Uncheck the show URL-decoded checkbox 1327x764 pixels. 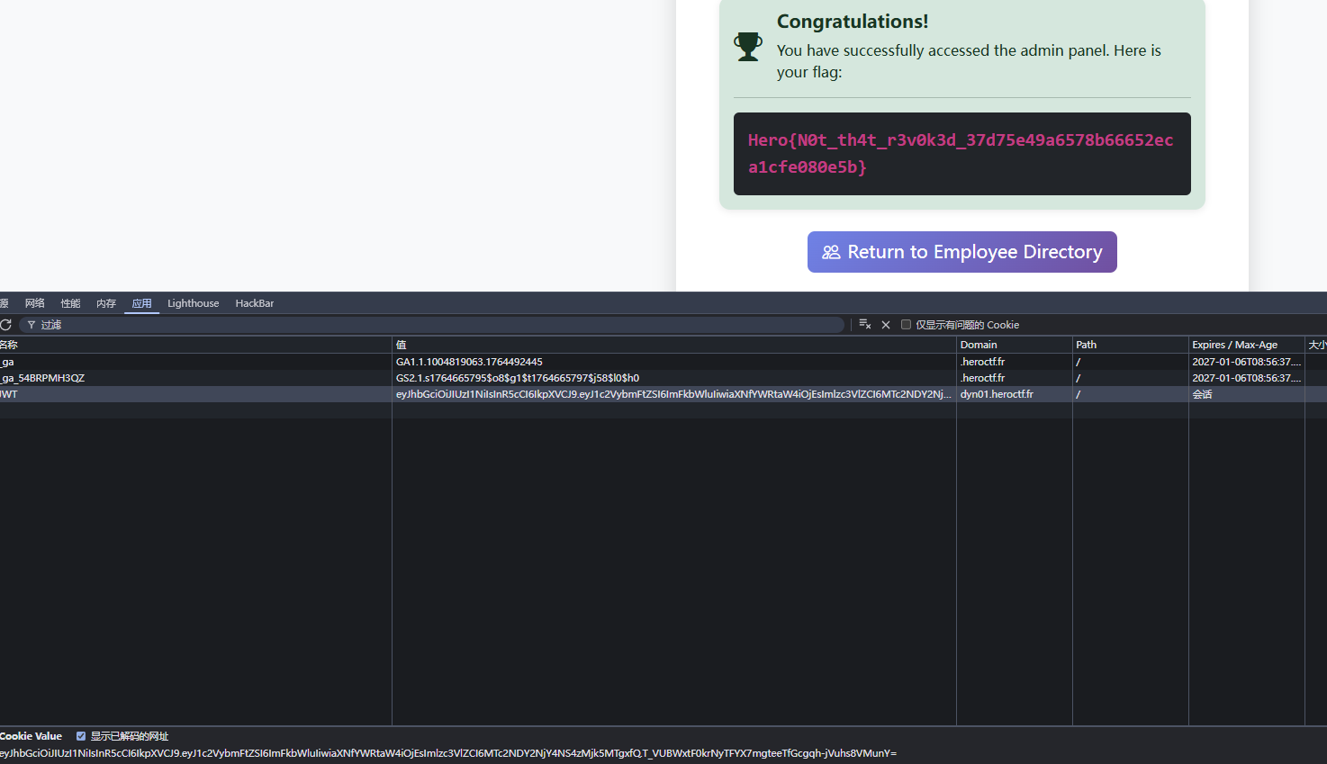[81, 736]
